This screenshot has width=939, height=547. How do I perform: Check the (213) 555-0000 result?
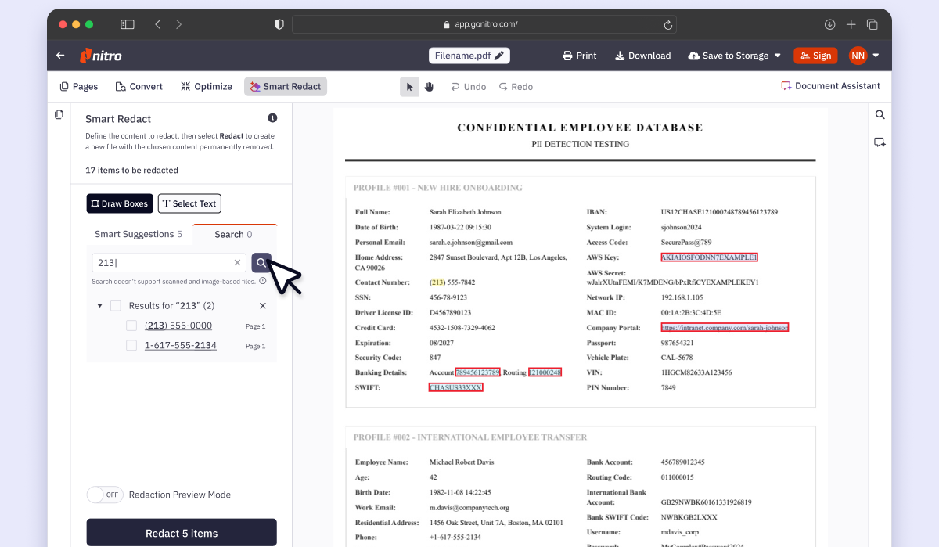(x=131, y=326)
